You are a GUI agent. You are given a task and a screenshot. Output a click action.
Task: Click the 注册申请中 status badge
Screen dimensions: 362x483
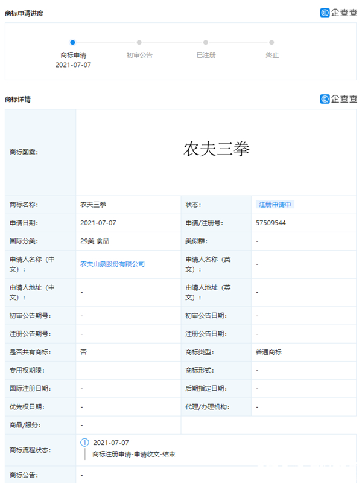pyautogui.click(x=275, y=205)
